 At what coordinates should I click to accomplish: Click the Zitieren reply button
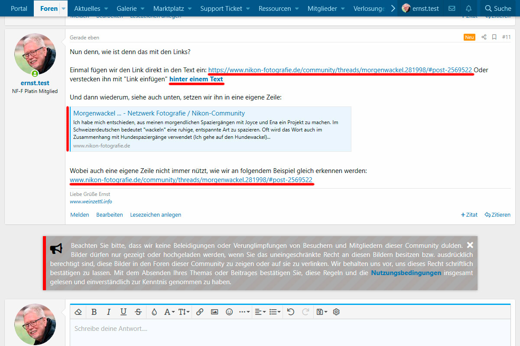point(497,215)
